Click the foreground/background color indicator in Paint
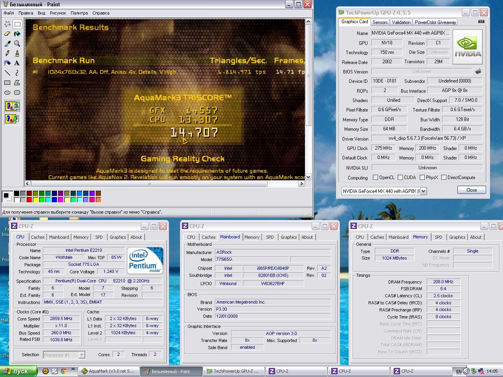This screenshot has height=377, width=503. coord(7,196)
